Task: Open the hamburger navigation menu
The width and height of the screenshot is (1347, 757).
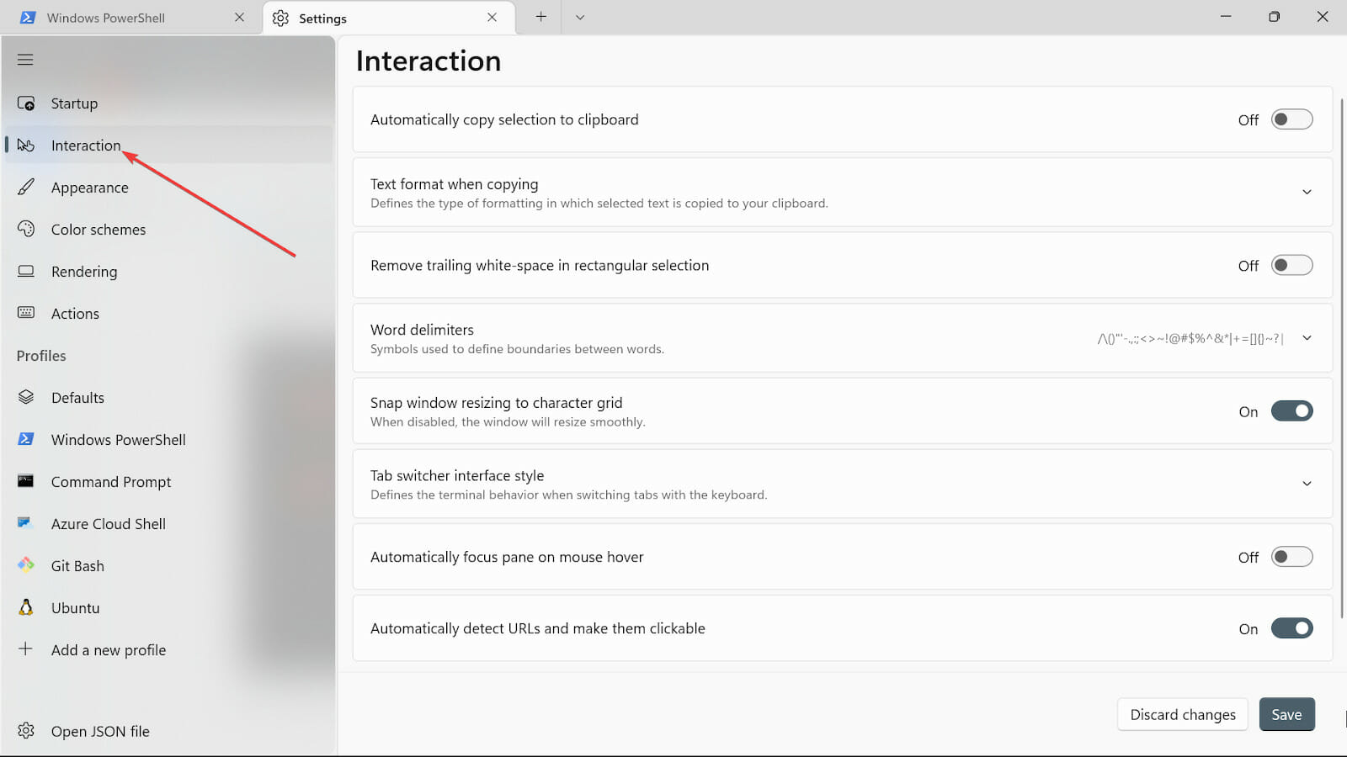Action: tap(25, 60)
